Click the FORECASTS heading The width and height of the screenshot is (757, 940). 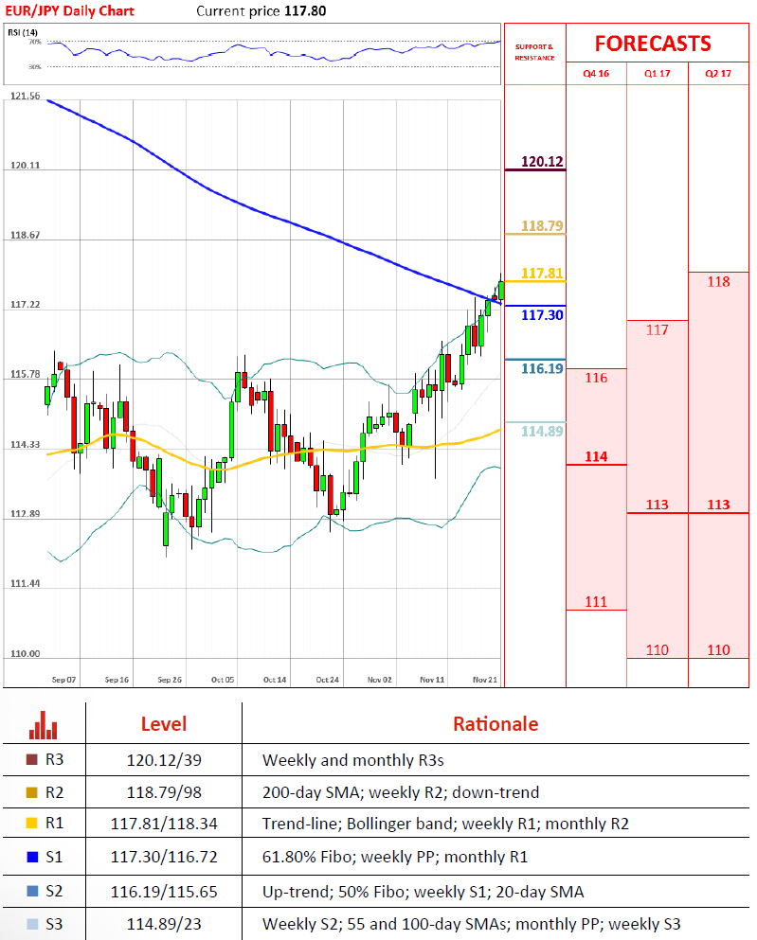[652, 44]
